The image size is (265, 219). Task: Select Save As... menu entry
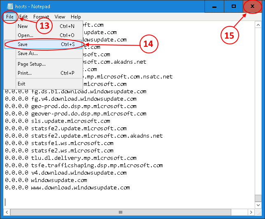point(43,53)
